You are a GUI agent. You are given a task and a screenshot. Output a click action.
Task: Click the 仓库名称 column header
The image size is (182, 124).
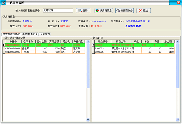point(28,42)
